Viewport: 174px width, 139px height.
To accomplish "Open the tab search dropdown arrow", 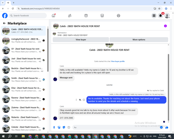I will pyautogui.click(x=3, y=3).
